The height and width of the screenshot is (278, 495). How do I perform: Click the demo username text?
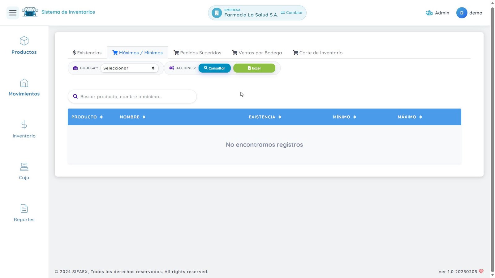pos(476,13)
